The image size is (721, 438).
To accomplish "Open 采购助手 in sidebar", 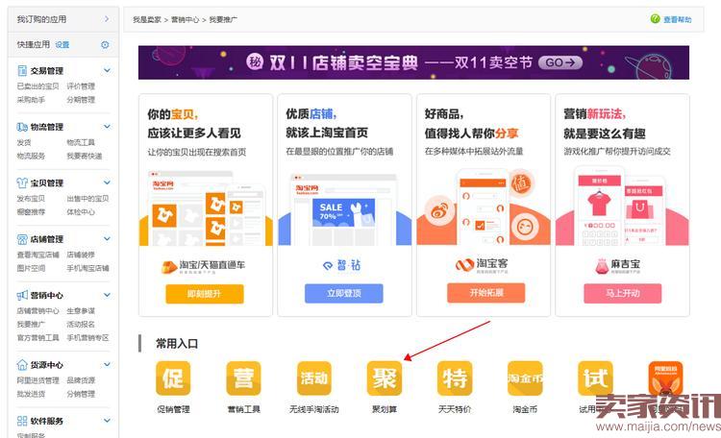I will 31,99.
